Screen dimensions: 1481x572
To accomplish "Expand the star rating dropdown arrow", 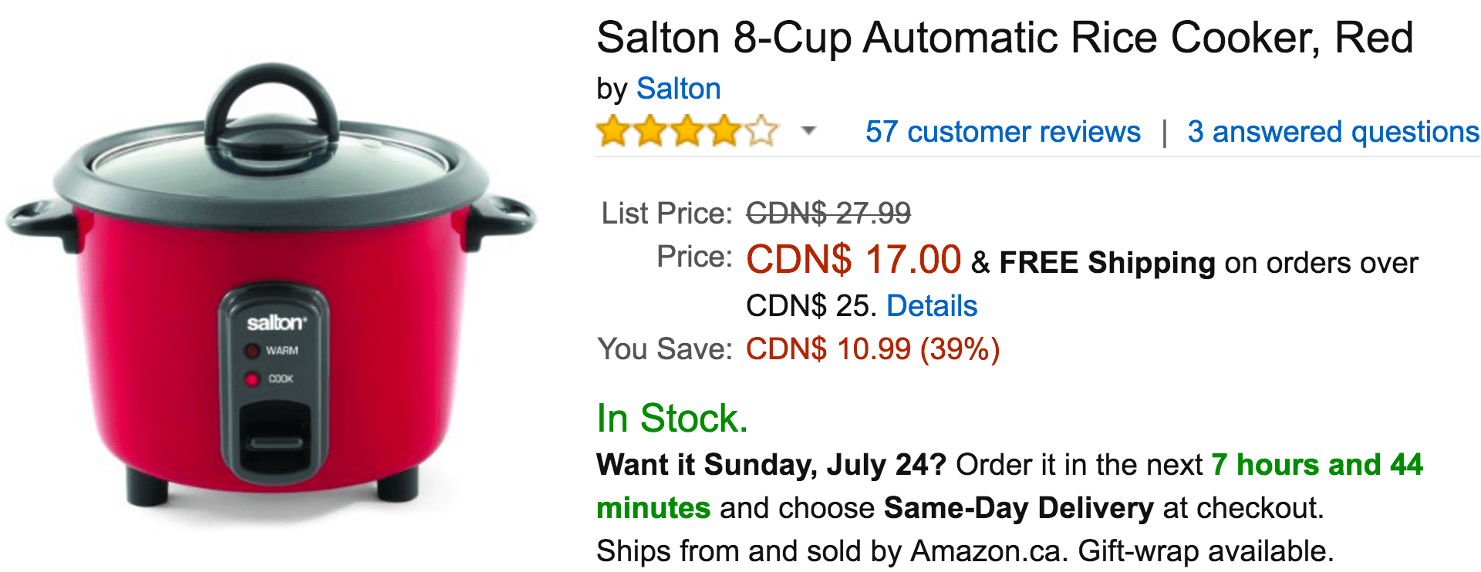I will pos(808,130).
